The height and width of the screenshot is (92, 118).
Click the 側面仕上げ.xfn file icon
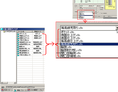point(18,36)
